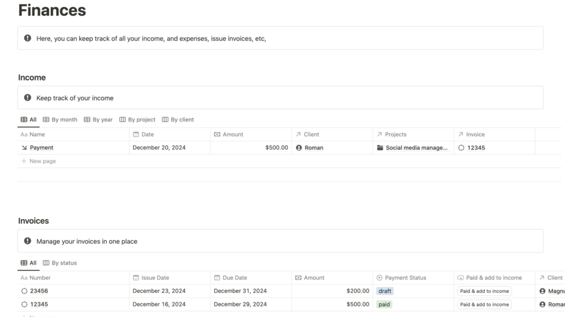Viewport: 565px width, 317px height.
Task: Click the Invoices callout exclamation icon
Action: pos(28,241)
